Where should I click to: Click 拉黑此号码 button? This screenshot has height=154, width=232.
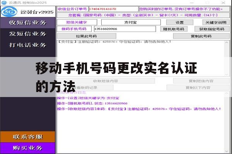pyautogui.click(x=86, y=36)
